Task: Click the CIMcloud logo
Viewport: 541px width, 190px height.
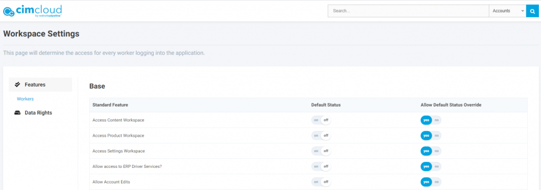Action: click(32, 11)
